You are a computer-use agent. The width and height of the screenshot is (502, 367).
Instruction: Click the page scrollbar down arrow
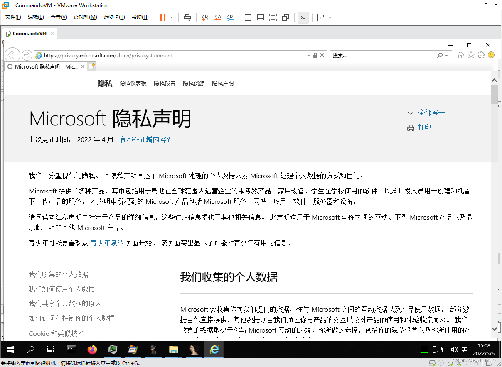494,329
